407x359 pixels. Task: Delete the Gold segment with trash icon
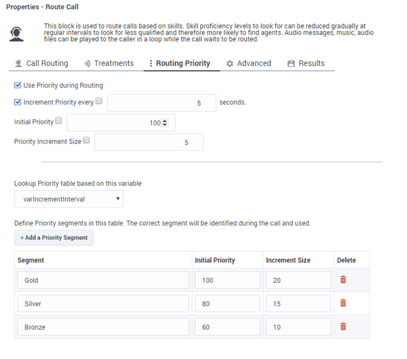[343, 280]
